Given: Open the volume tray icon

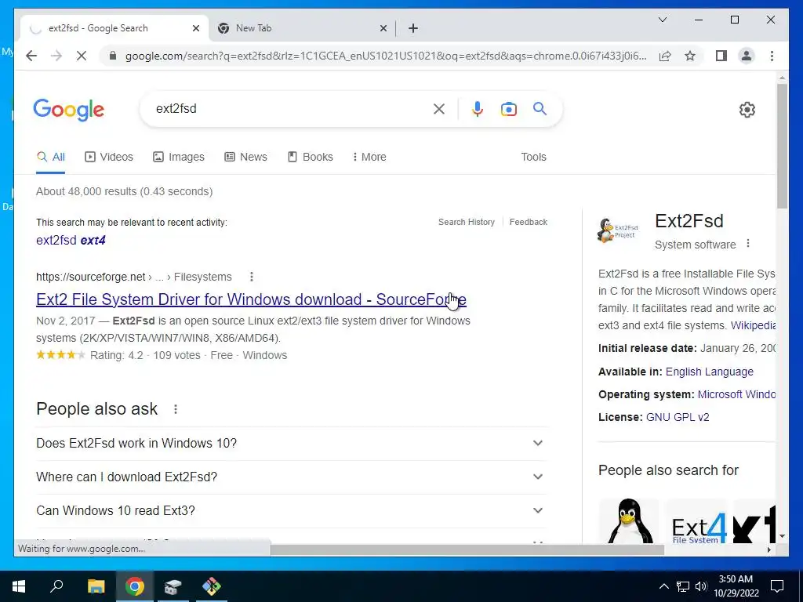Looking at the screenshot, I should pos(701,586).
